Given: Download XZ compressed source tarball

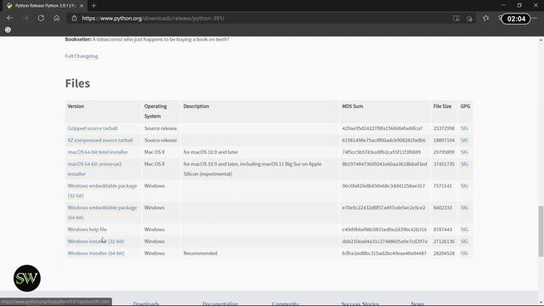Looking at the screenshot, I should click(100, 140).
